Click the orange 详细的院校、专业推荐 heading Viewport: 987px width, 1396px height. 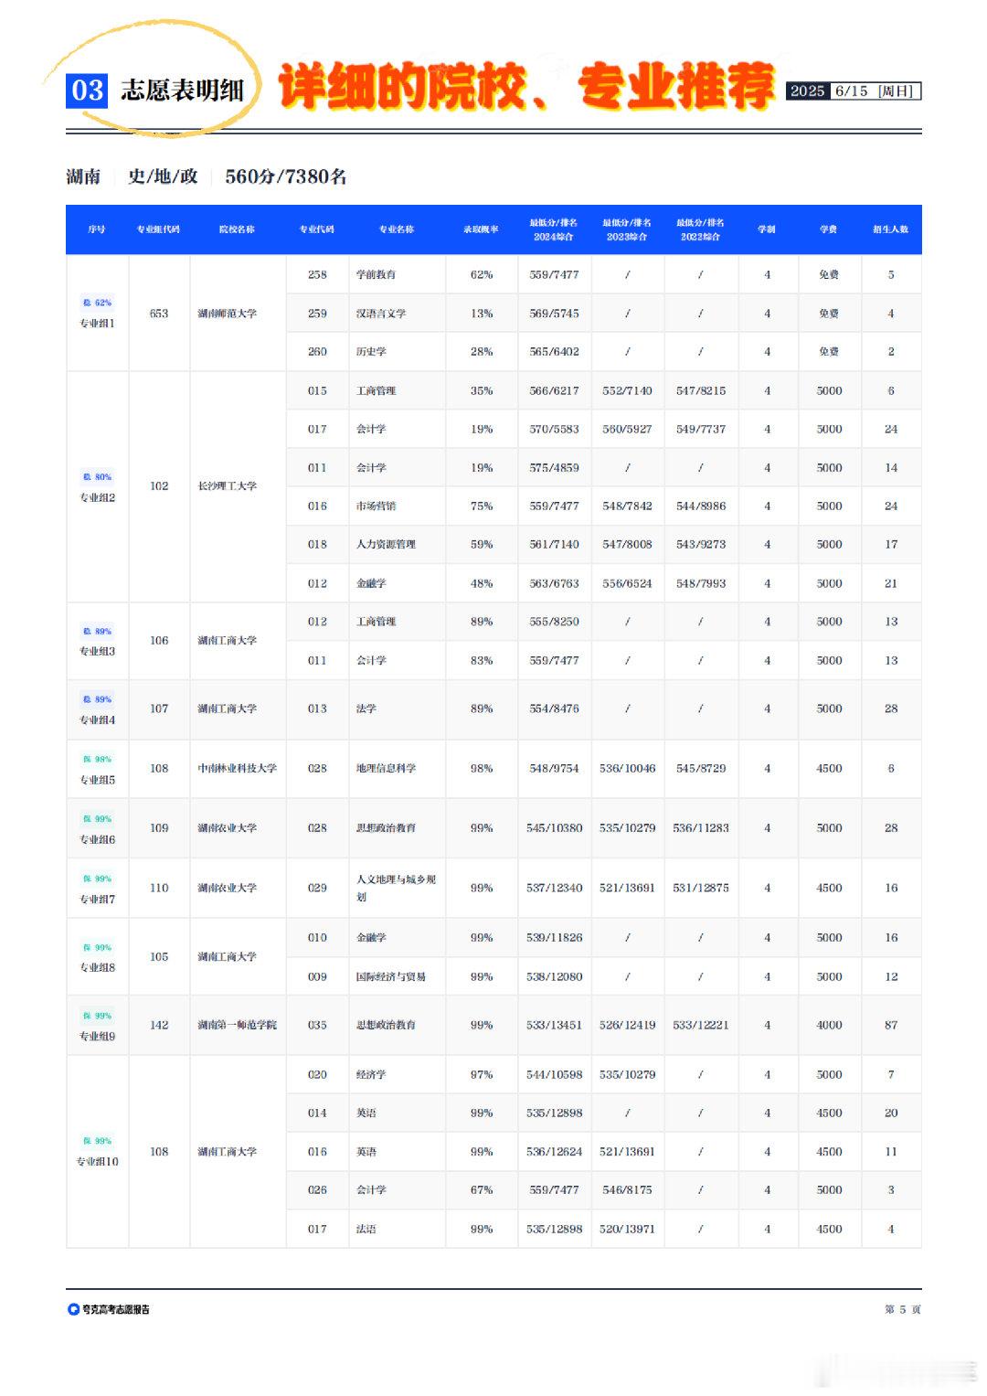[527, 87]
